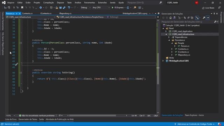Click the Open File folder icon

click(57, 8)
